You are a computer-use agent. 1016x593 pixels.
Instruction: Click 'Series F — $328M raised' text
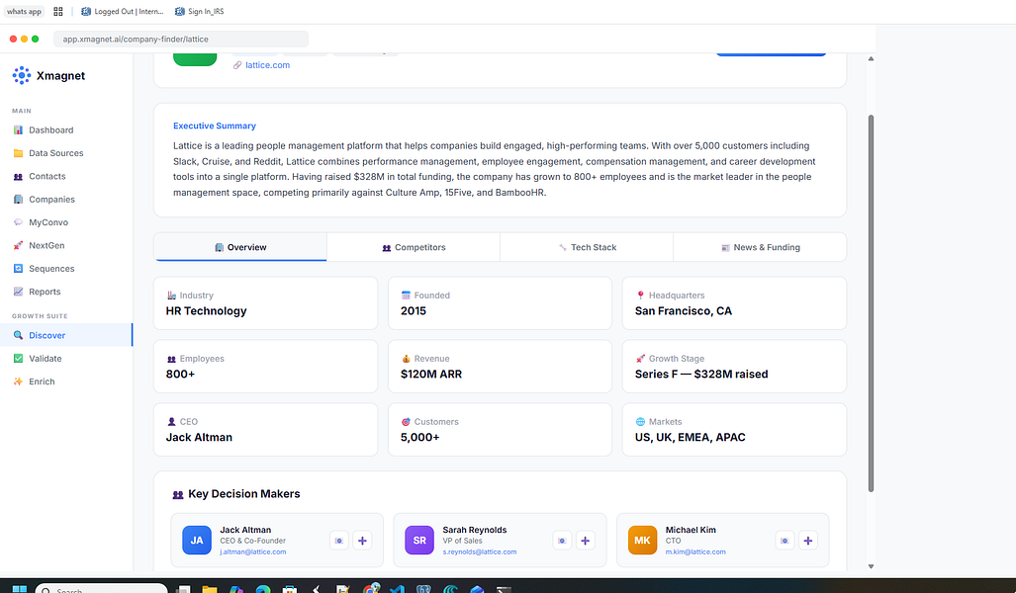(701, 375)
